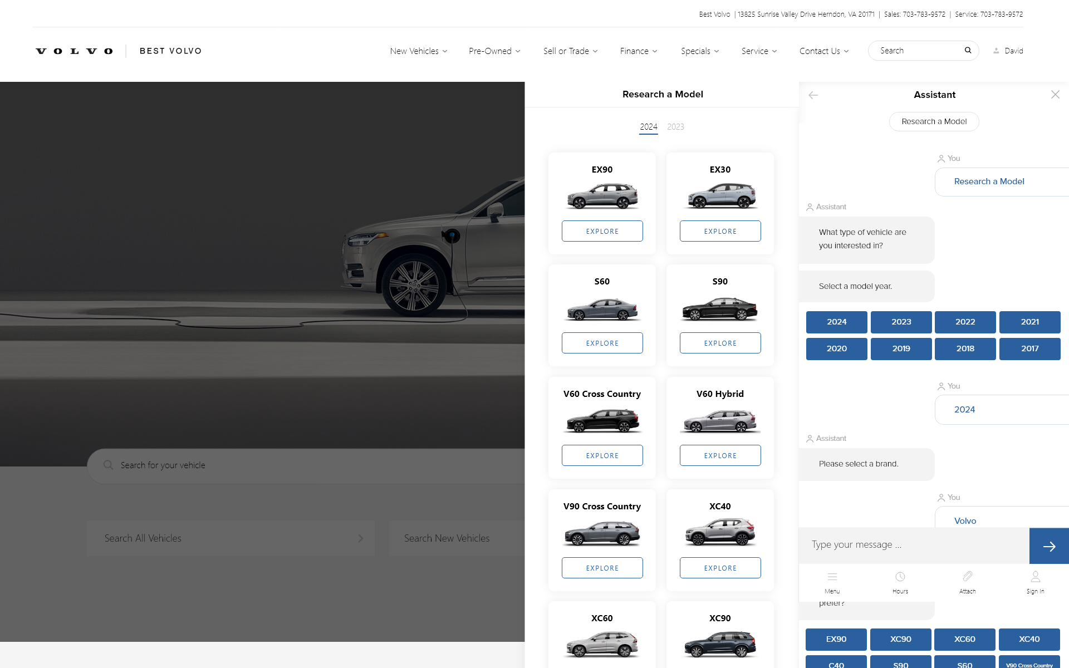Screen dimensions: 1069x668
Task: Click magnifier icon in vehicle search bar
Action: click(x=109, y=465)
